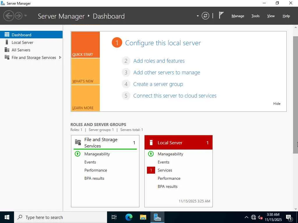Open Manageability in File and Storage Services tile
The width and height of the screenshot is (298, 223).
pos(97,154)
